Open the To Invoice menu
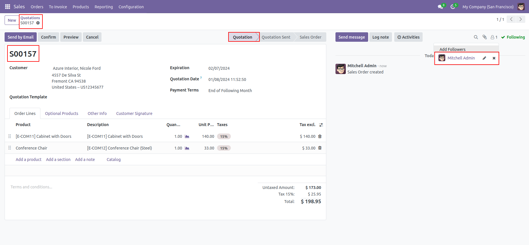Screen dimensions: 529x245 click(x=58, y=7)
